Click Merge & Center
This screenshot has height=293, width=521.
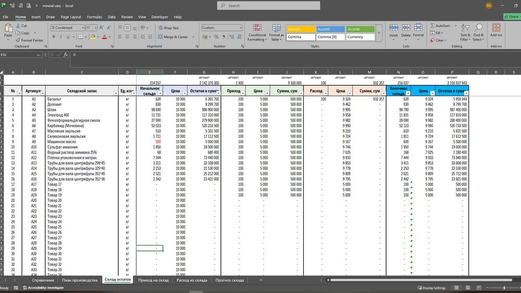point(173,37)
